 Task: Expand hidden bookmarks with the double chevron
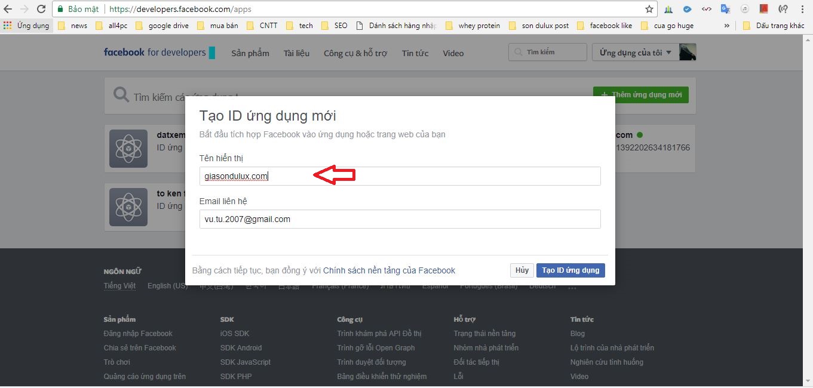tap(726, 26)
